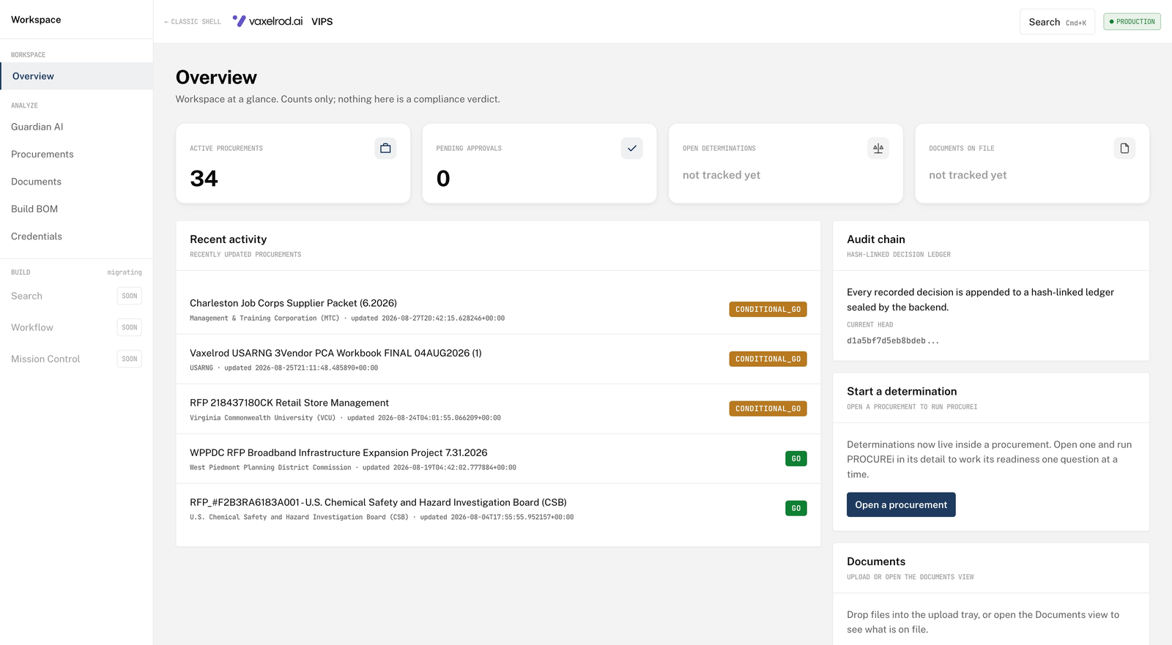The image size is (1172, 645).
Task: Open WPPDC RFP Broadband Infrastructure Expansion row
Action: coord(498,459)
